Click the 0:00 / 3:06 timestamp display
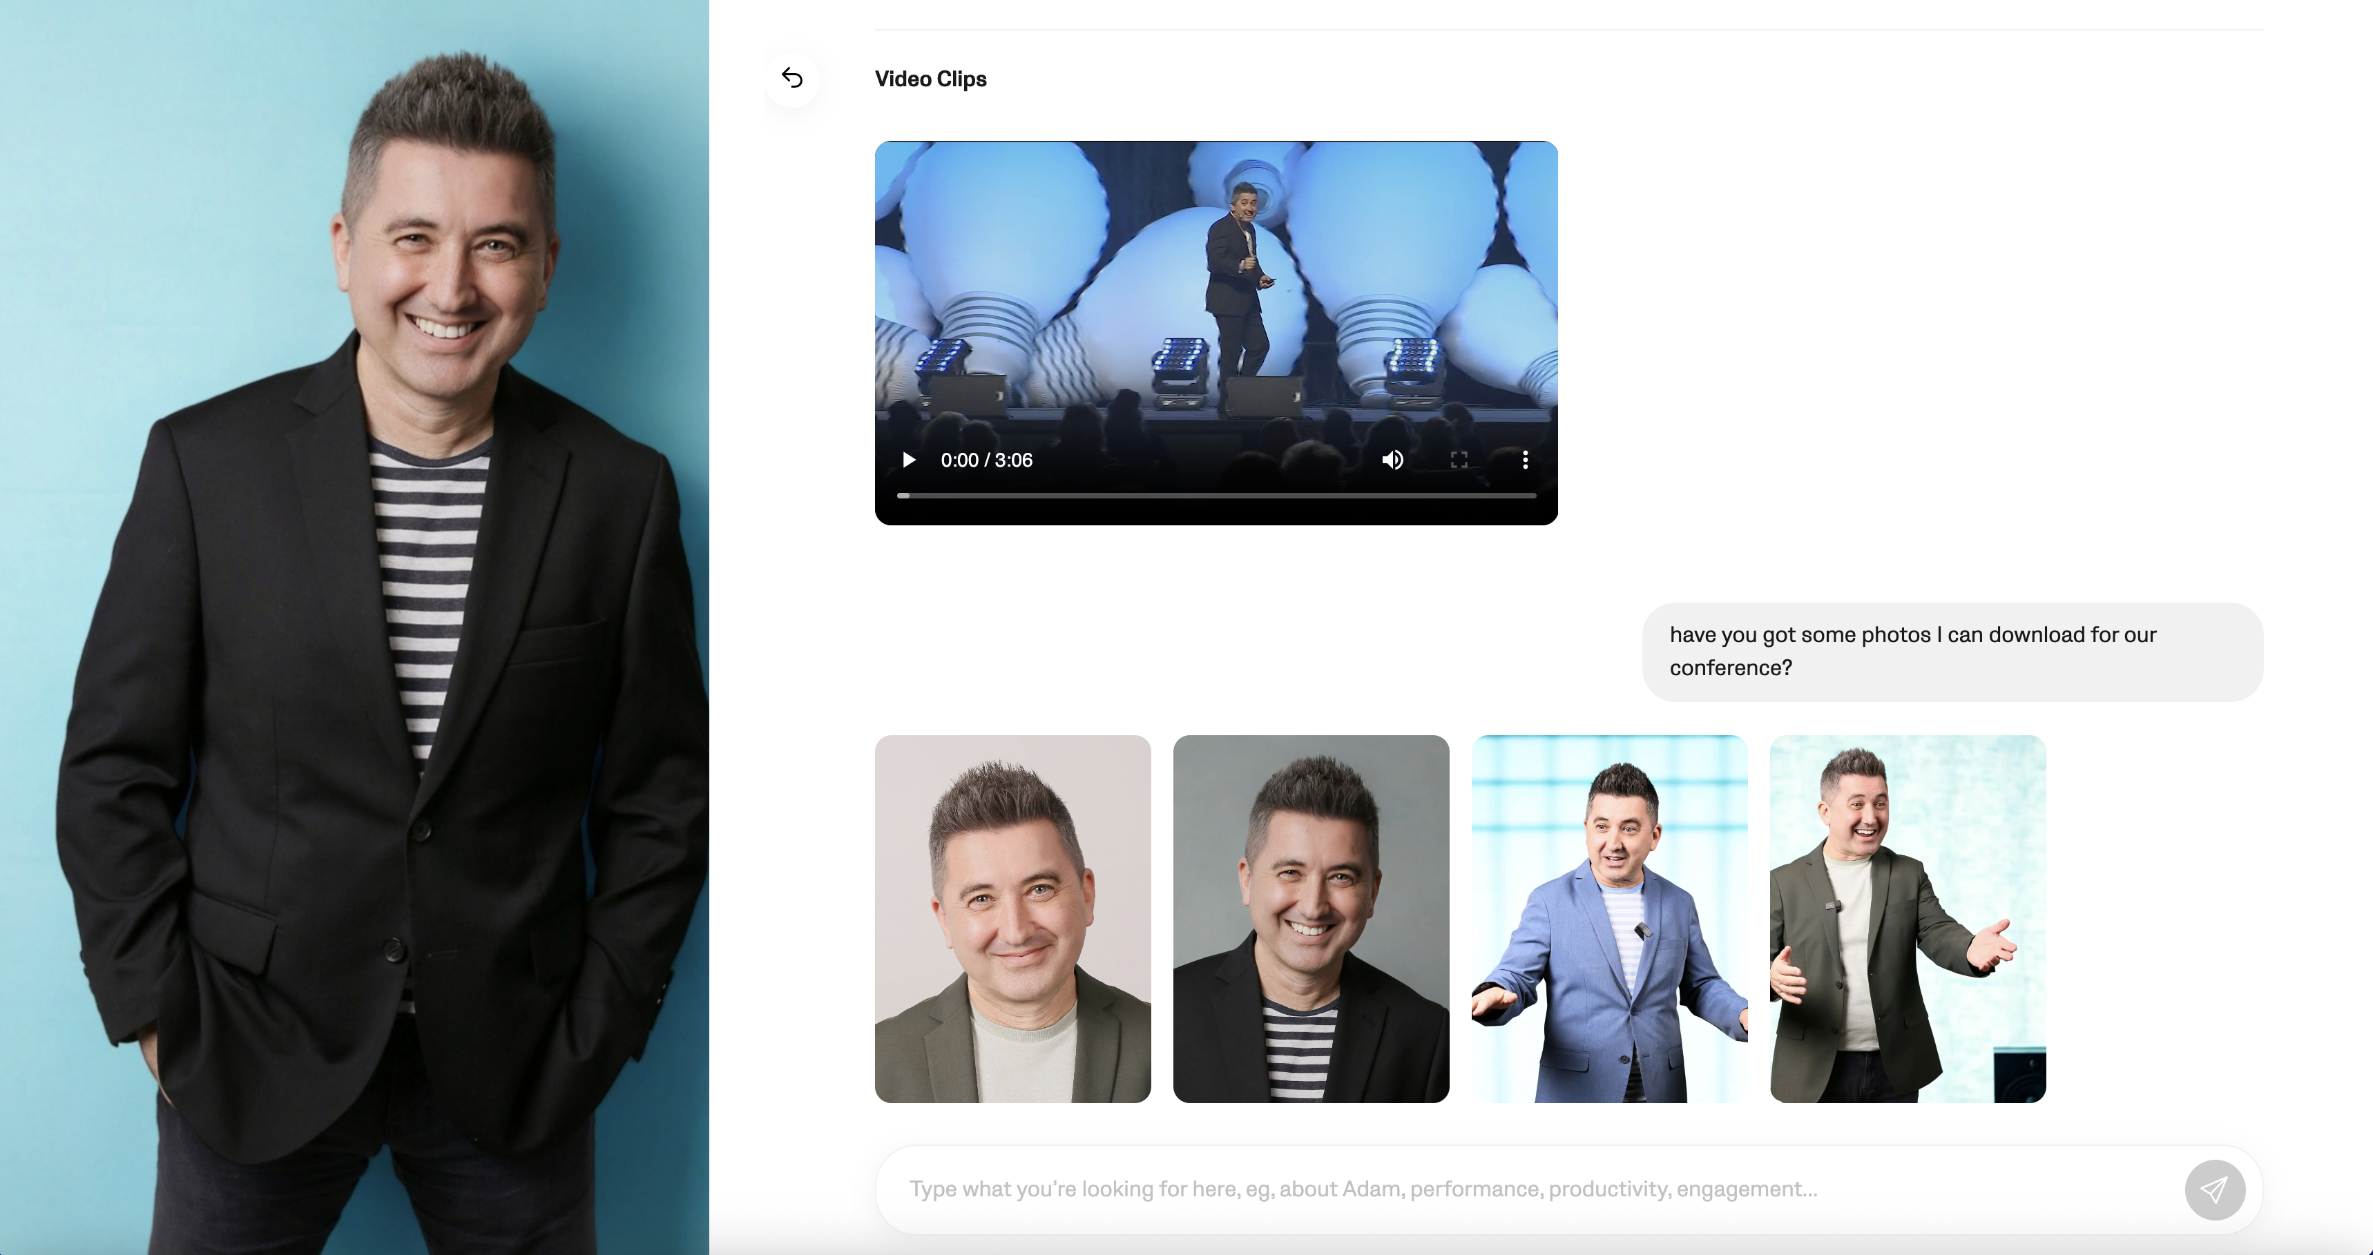 [987, 460]
